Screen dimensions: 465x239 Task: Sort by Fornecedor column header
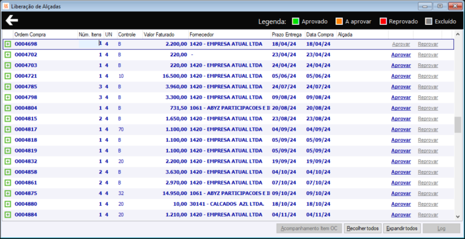tap(230, 35)
